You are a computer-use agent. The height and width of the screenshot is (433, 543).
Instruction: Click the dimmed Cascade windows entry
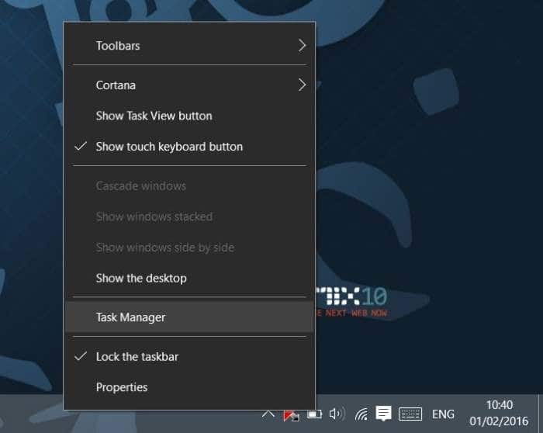coord(189,186)
